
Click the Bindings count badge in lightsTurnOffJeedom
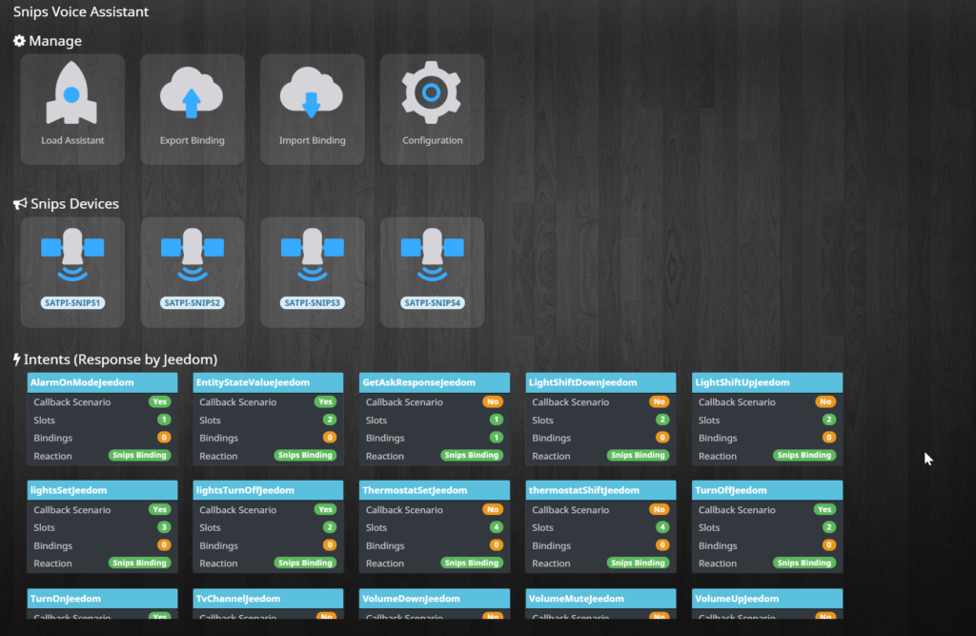click(330, 545)
